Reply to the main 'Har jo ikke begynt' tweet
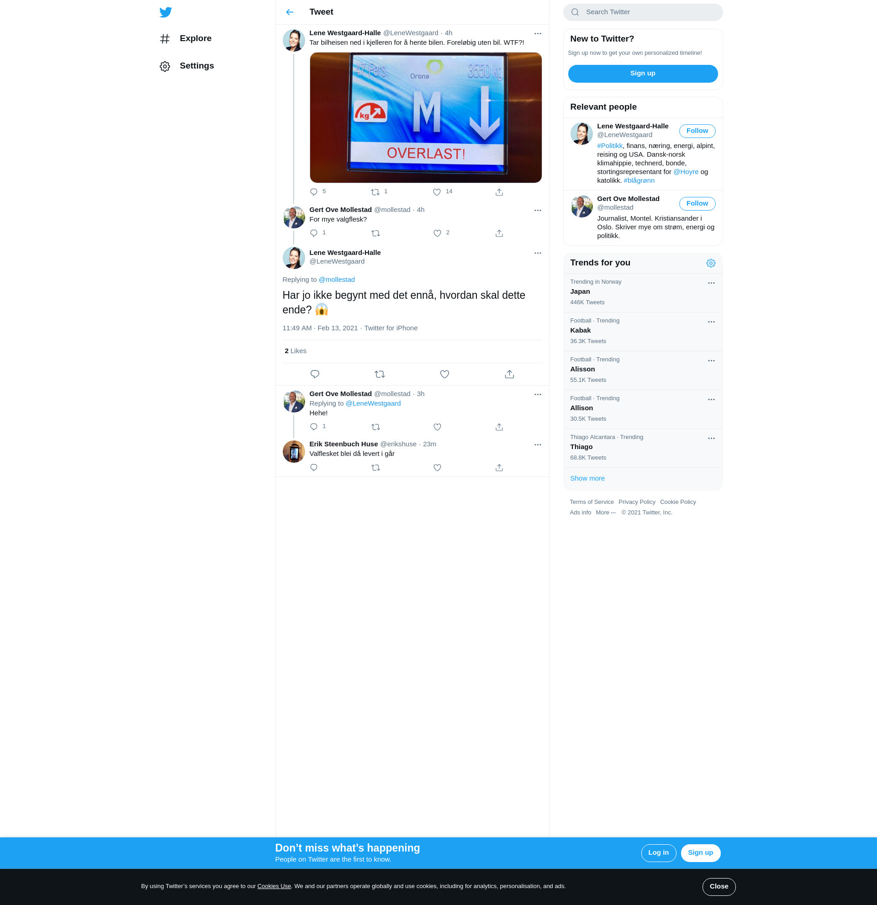 (315, 374)
